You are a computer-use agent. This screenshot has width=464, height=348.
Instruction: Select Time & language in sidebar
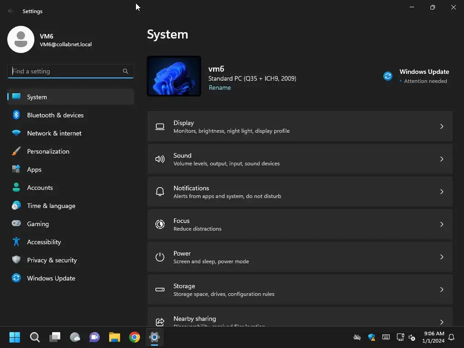[70, 206]
